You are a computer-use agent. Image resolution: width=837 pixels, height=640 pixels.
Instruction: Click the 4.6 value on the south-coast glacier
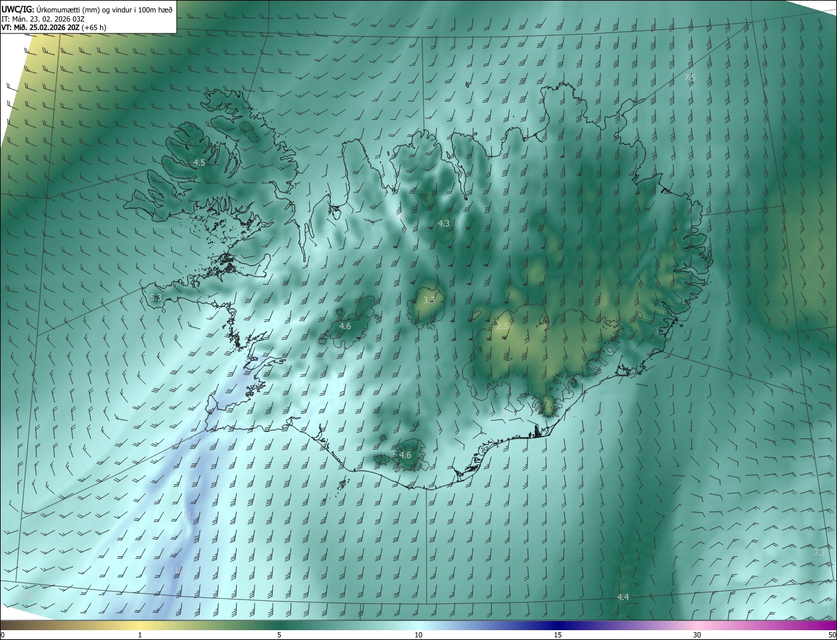[x=405, y=455]
